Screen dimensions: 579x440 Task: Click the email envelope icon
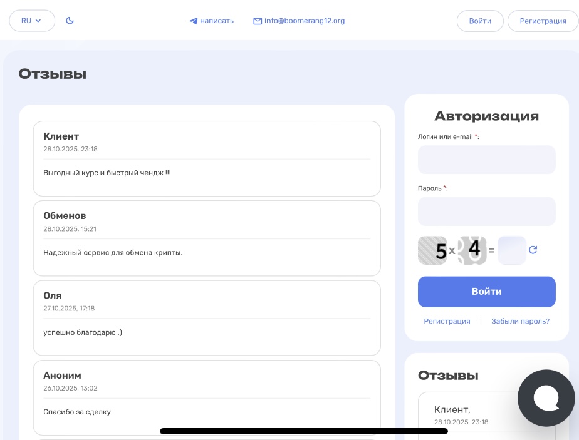258,21
